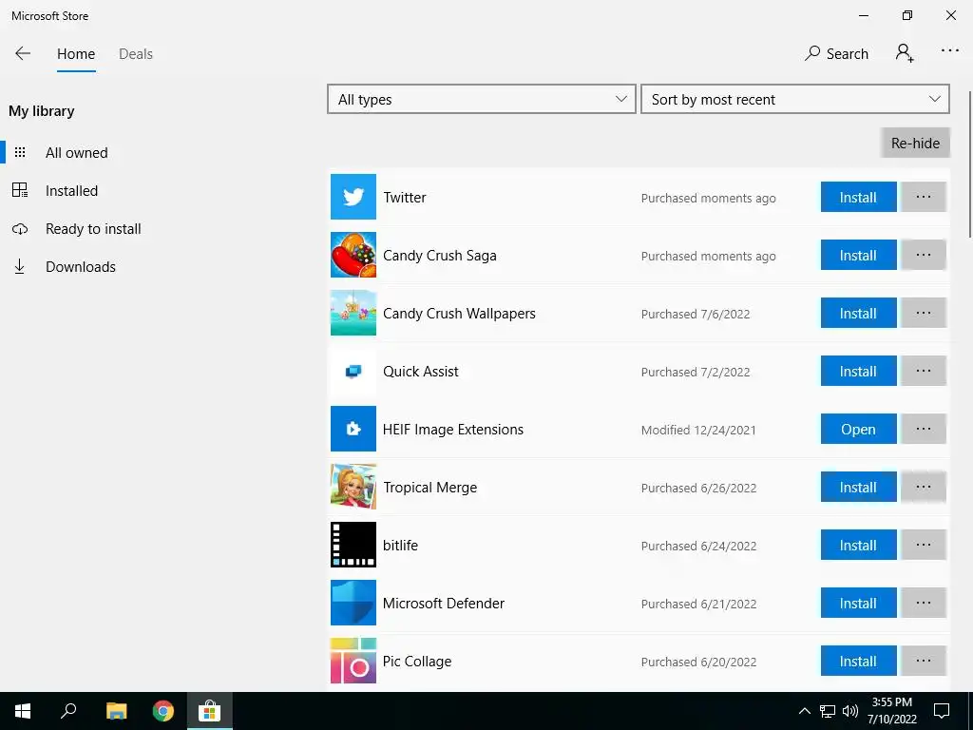The width and height of the screenshot is (973, 730).
Task: Open more options for Twitter row
Action: tap(924, 197)
